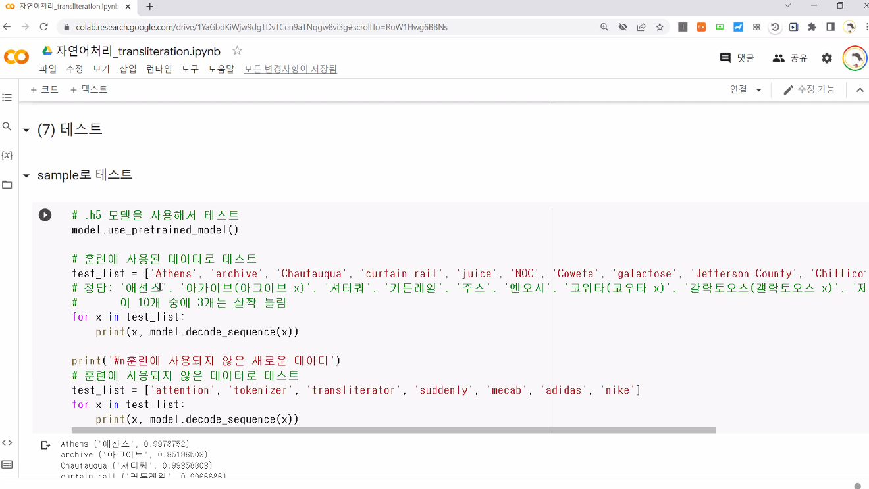Click the history clock extension icon
Image resolution: width=869 pixels, height=489 pixels.
tap(775, 27)
